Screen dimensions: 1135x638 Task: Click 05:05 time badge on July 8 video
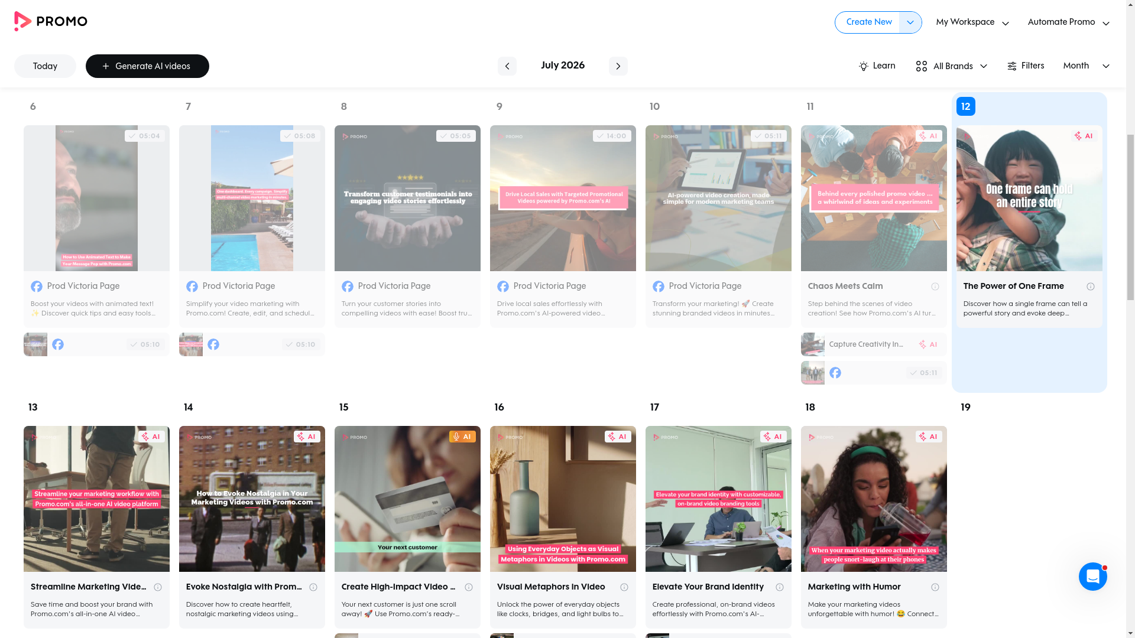pos(456,136)
